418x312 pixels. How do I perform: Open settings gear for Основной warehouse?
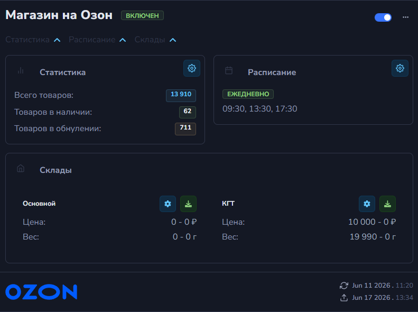coord(168,204)
